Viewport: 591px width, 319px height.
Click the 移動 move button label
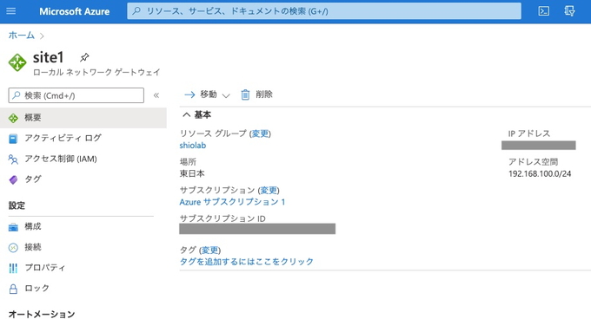(209, 94)
